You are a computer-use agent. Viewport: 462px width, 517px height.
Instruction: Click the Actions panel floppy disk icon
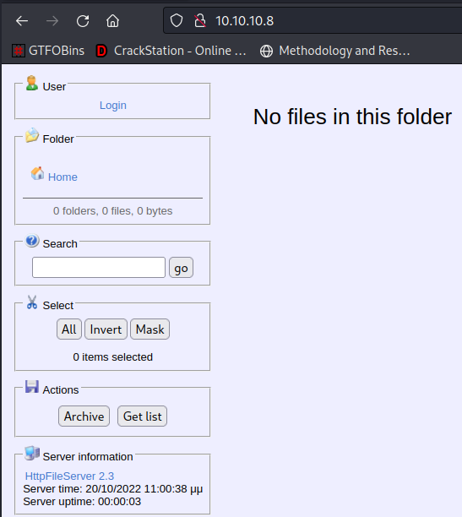[x=32, y=386]
